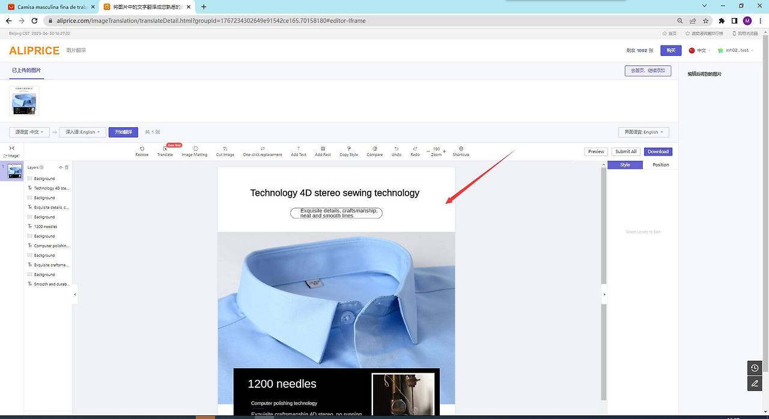Screen dimensions: 769x419
Task: Switch to the Position tab
Action: tap(661, 164)
